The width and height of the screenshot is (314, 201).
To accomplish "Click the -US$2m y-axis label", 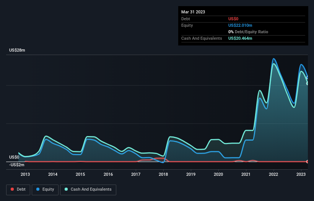I will (16, 165).
